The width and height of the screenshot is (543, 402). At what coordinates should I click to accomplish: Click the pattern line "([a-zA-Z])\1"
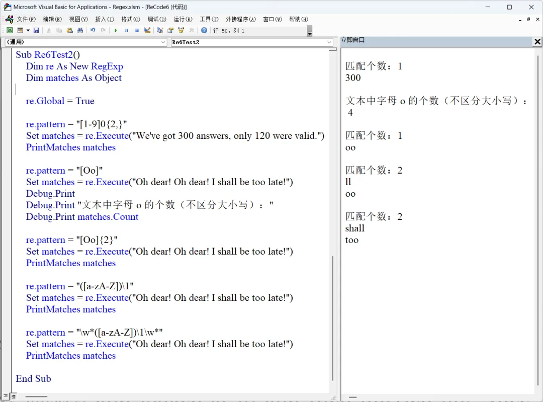click(79, 286)
